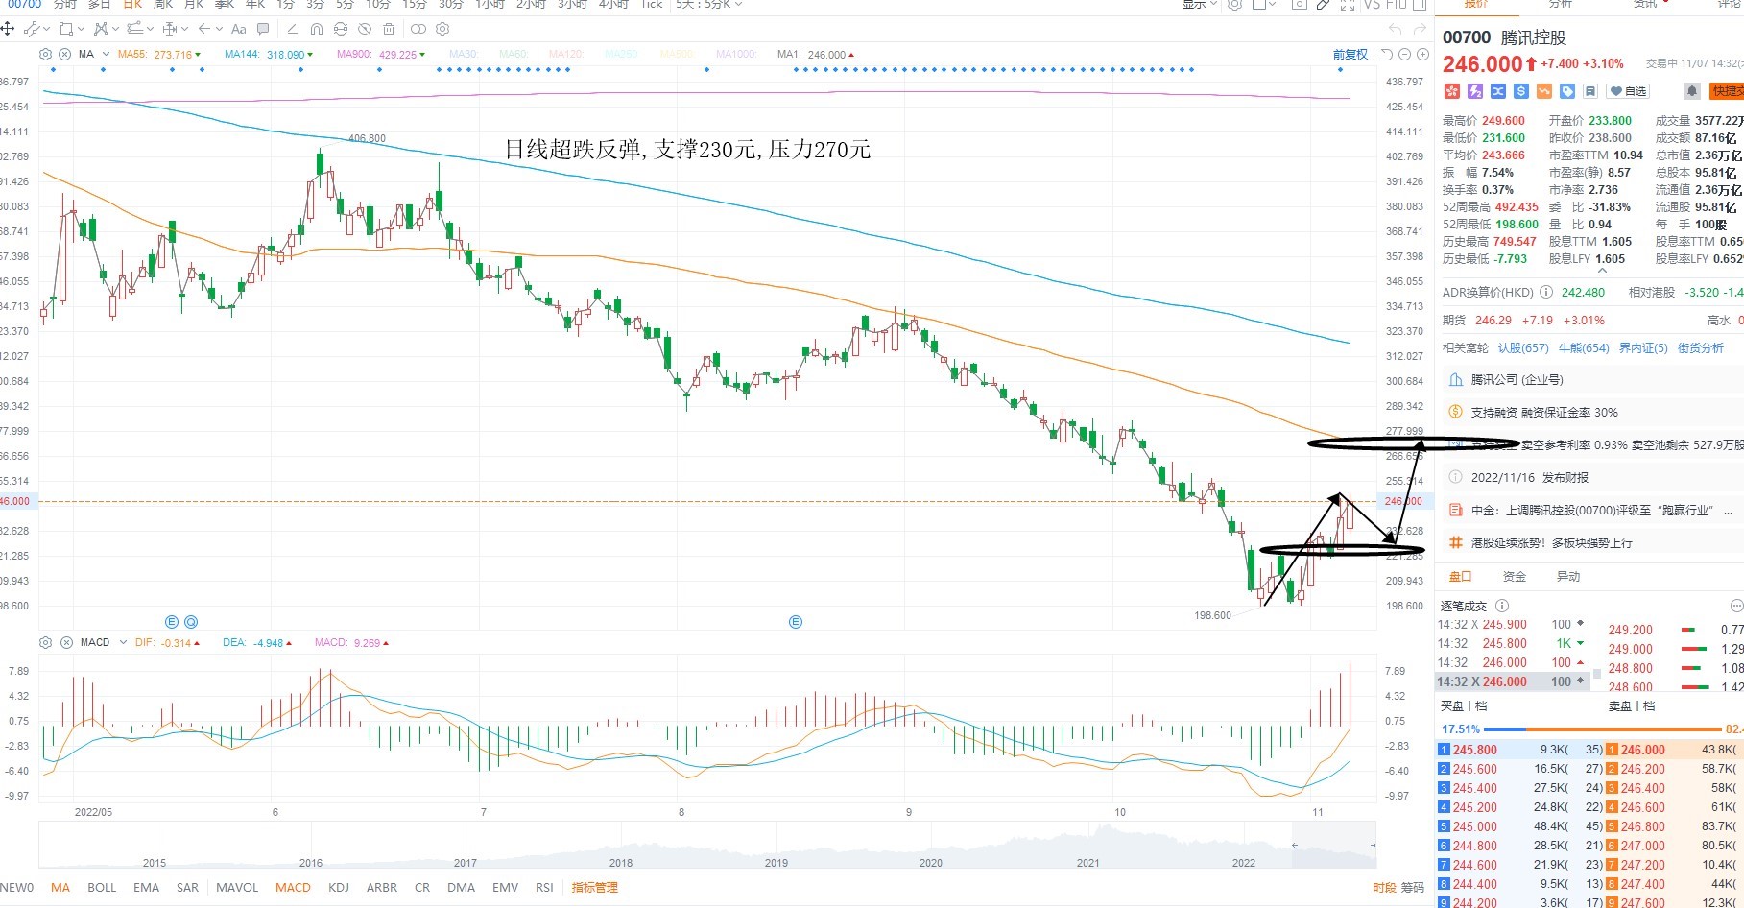Toggle MA120 moving average line
1744x908 pixels.
pos(566,54)
